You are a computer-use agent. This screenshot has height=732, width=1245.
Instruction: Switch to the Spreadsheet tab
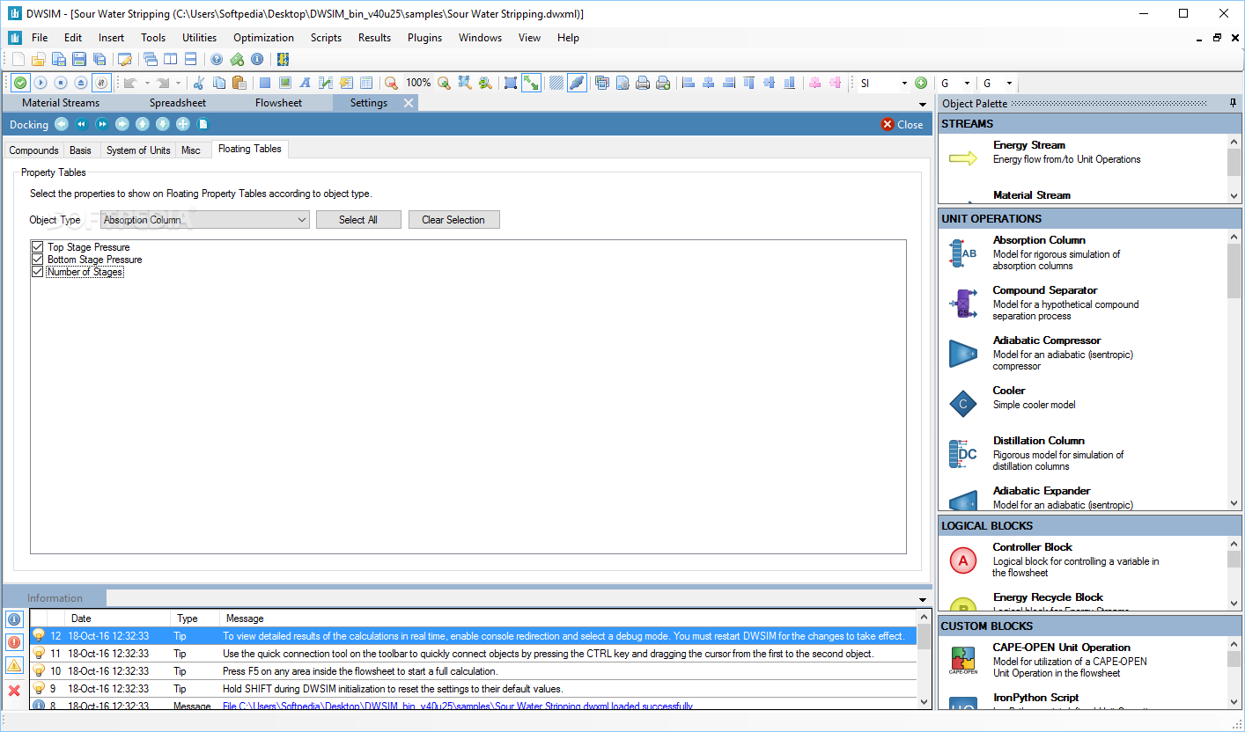tap(177, 103)
